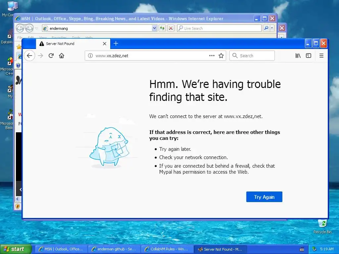Click the network tray icon near clock

pos(315,249)
